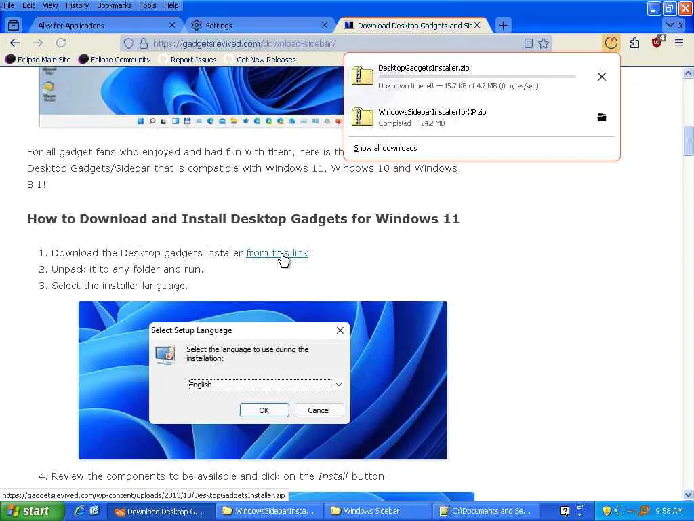Open the View menu
The image size is (694, 521).
pos(50,5)
